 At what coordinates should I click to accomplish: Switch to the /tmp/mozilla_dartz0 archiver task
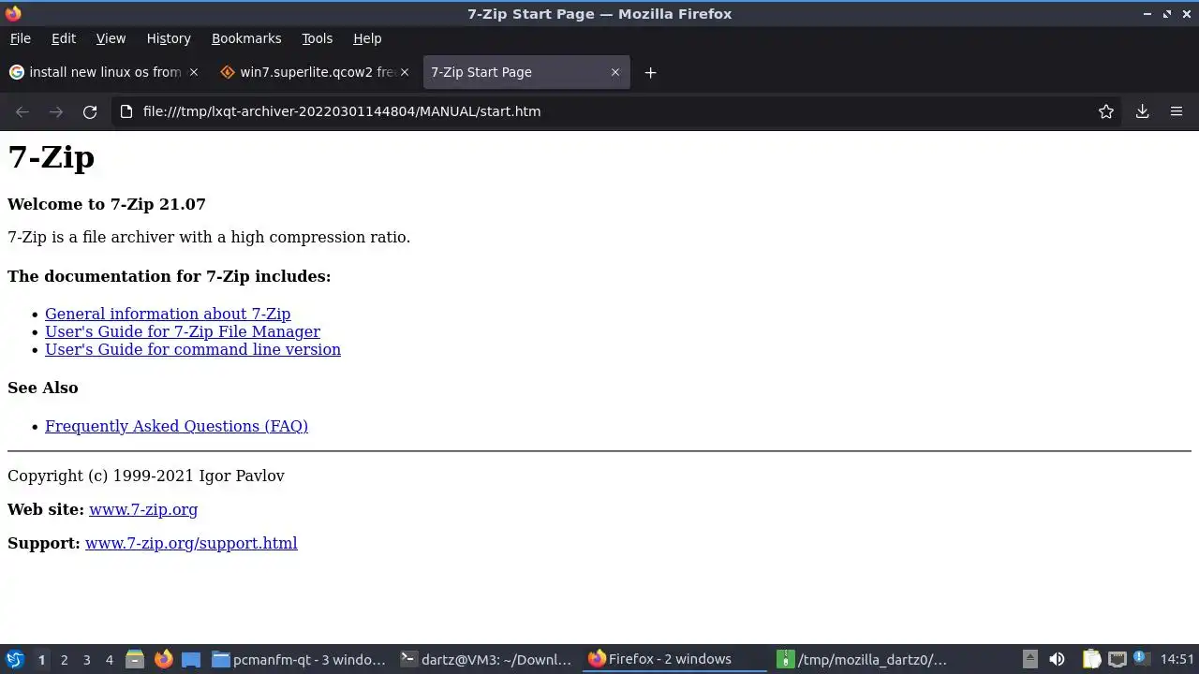[862, 659]
